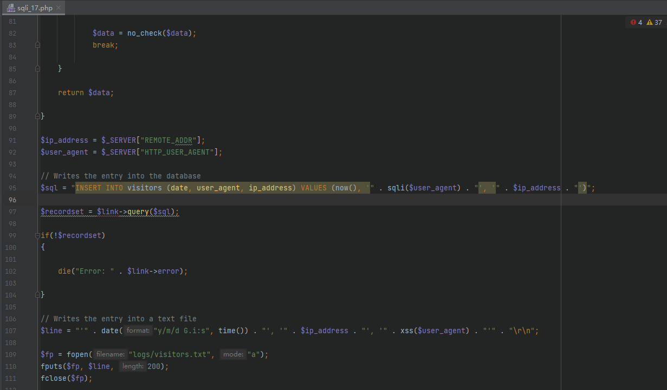Click the format: inlay hint on line 107
Screen dimensions: 667x390
pos(138,331)
